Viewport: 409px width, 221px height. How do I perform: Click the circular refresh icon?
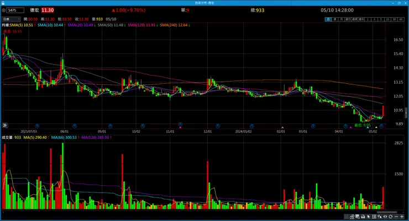point(390,217)
